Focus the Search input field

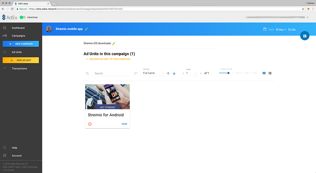112,74
